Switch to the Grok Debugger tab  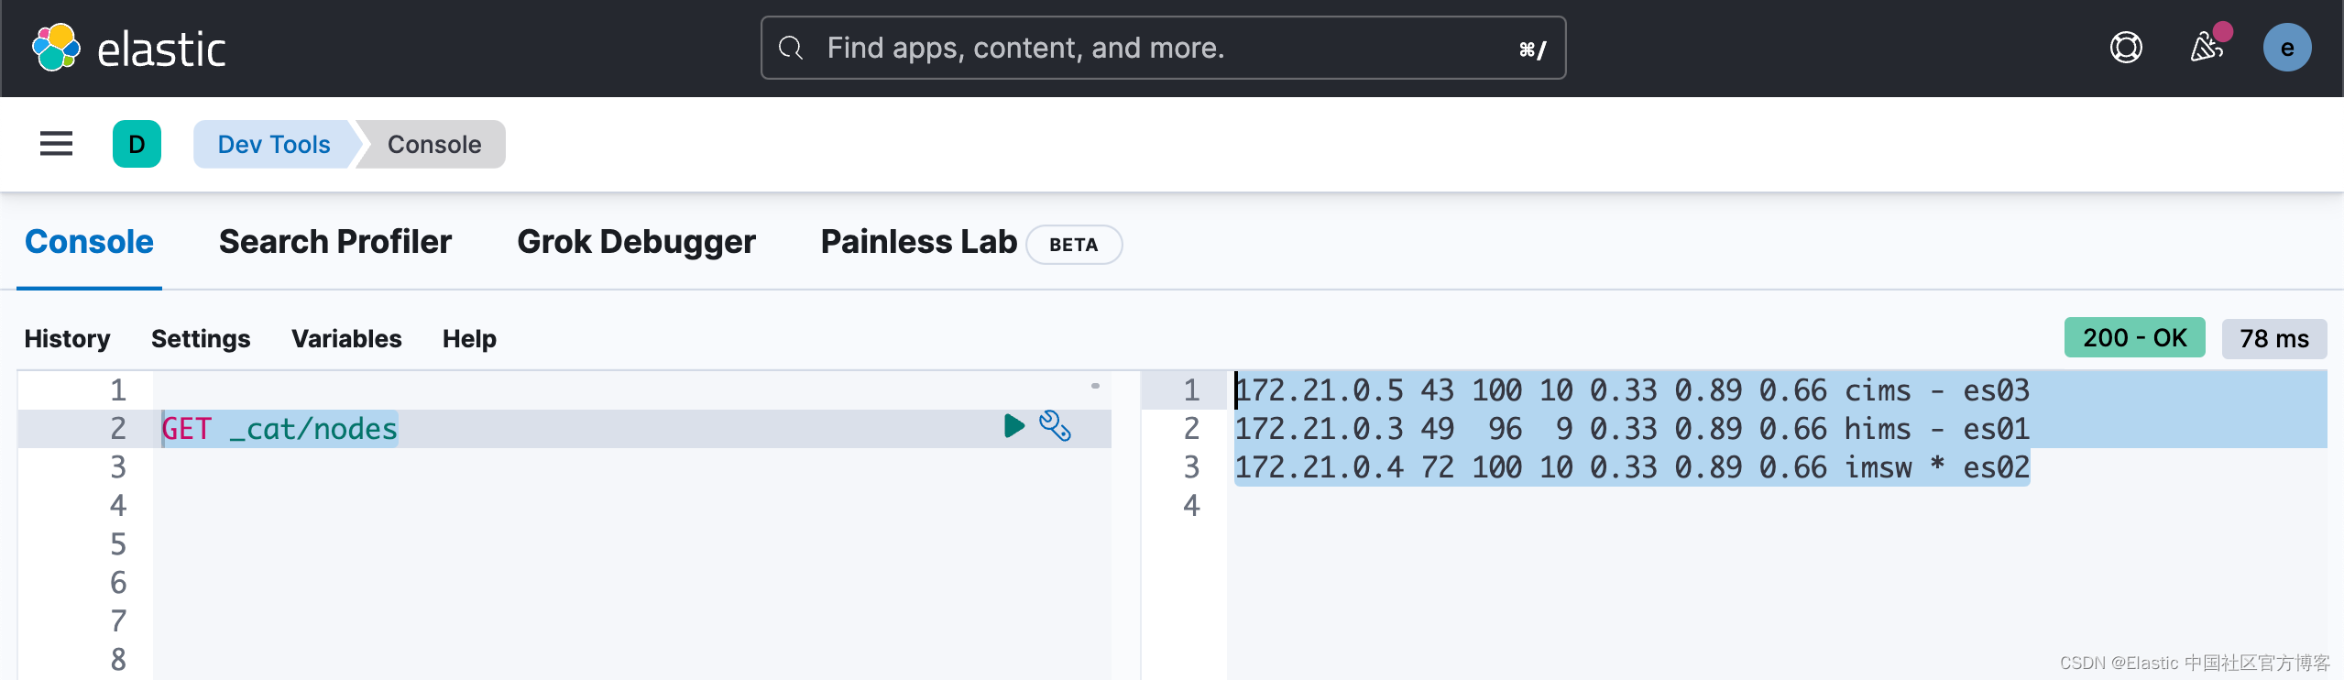pyautogui.click(x=636, y=242)
